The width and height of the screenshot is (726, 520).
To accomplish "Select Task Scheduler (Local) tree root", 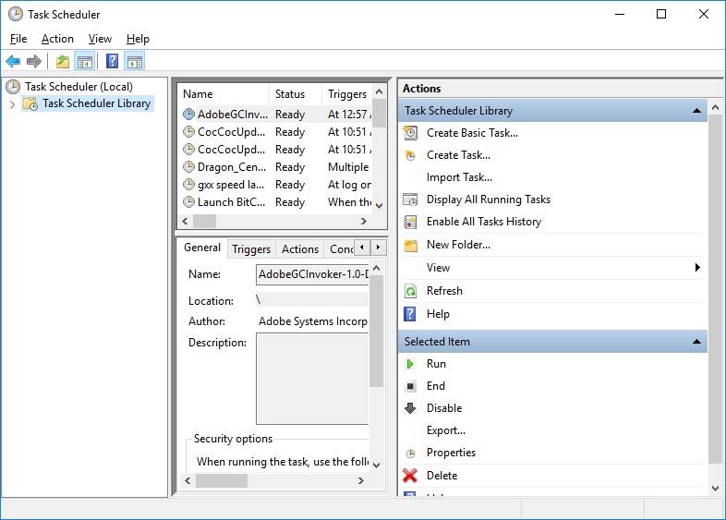I will (x=79, y=87).
